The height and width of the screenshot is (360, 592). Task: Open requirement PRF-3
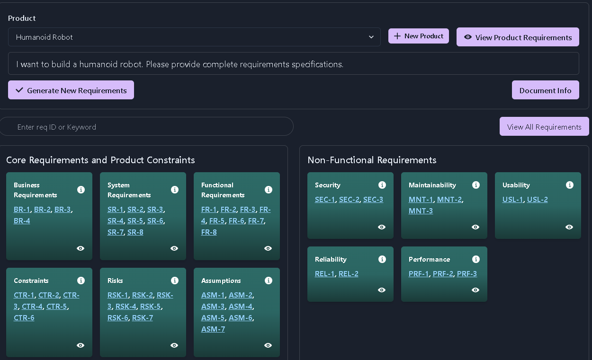467,273
